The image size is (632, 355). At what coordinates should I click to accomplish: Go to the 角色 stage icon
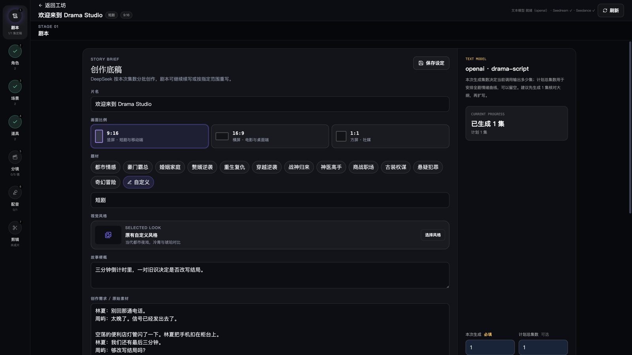15,51
